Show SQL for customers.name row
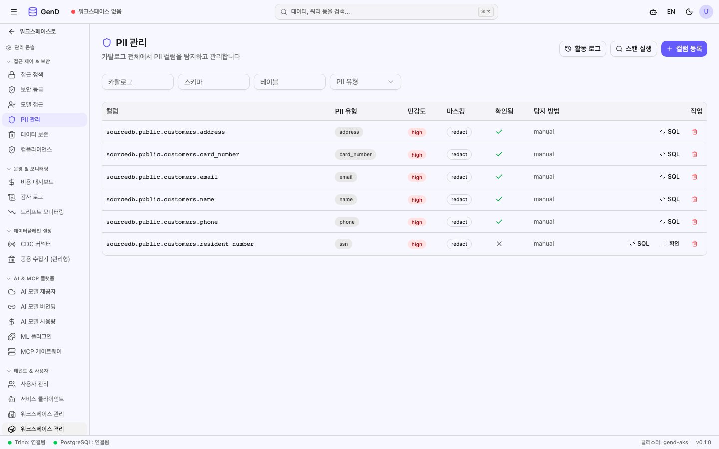The height and width of the screenshot is (449, 719). click(670, 199)
